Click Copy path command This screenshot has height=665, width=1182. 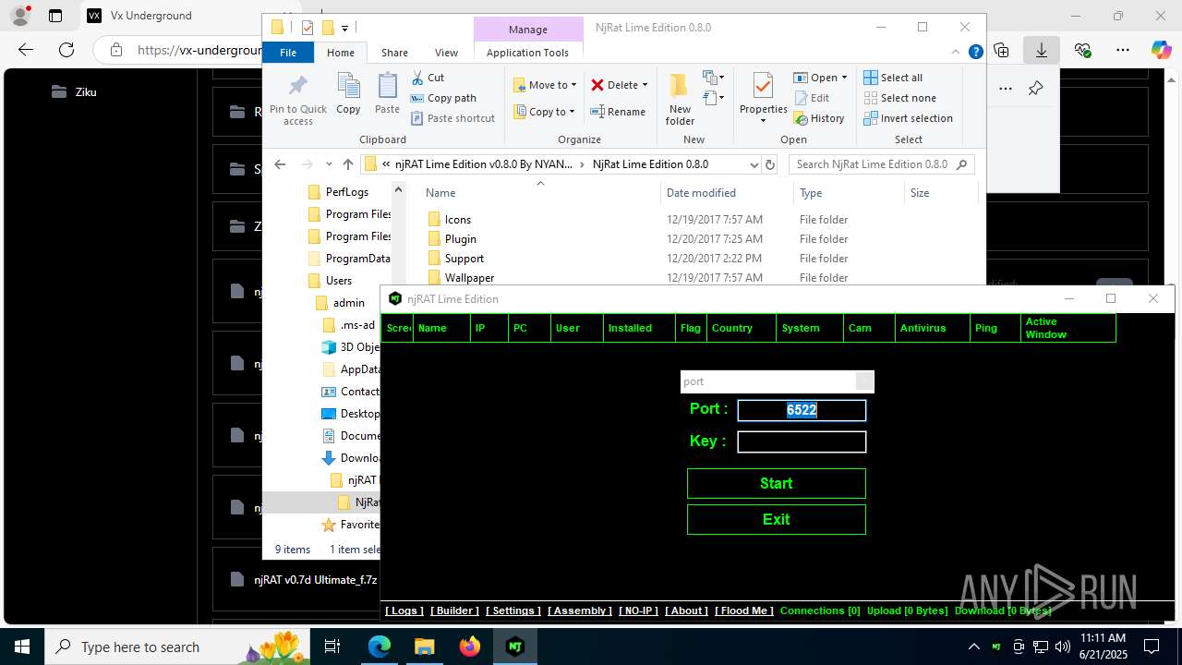[443, 98]
